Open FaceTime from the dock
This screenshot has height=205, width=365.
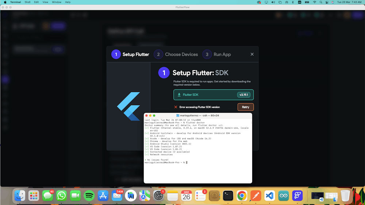75,196
